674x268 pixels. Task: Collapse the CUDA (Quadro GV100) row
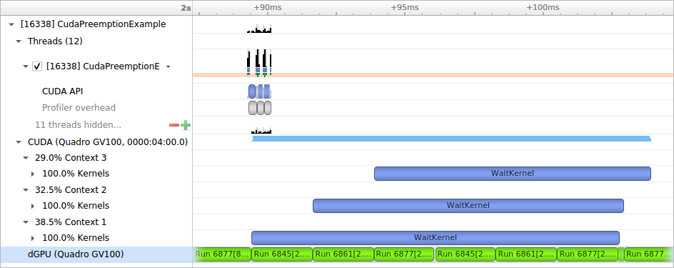[x=19, y=142]
